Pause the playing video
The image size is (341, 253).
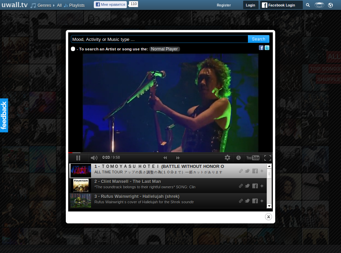[x=78, y=158]
